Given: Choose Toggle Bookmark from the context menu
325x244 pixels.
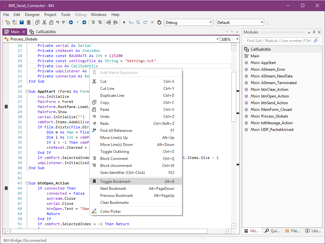Looking at the screenshot, I should pos(115,182).
